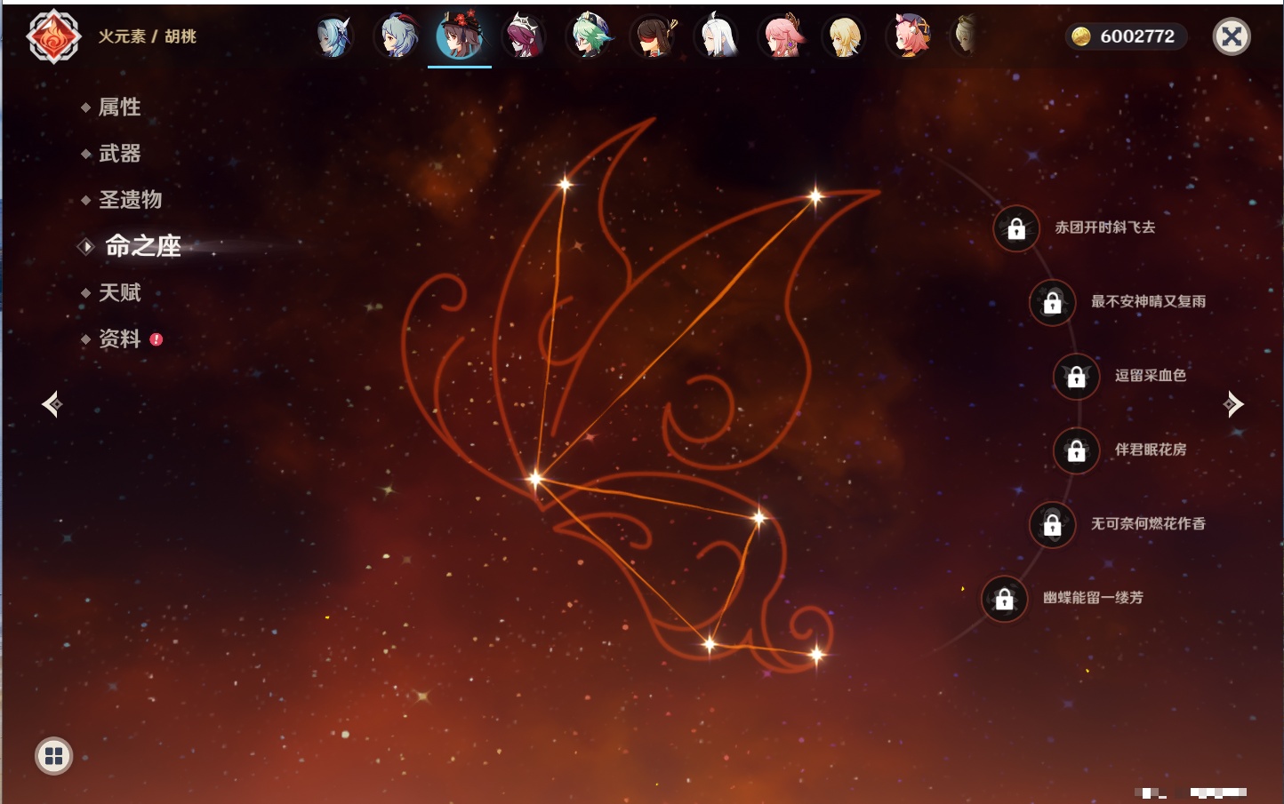Image resolution: width=1284 pixels, height=804 pixels.
Task: Choose Shenhe's white-haired avatar
Action: tap(717, 36)
